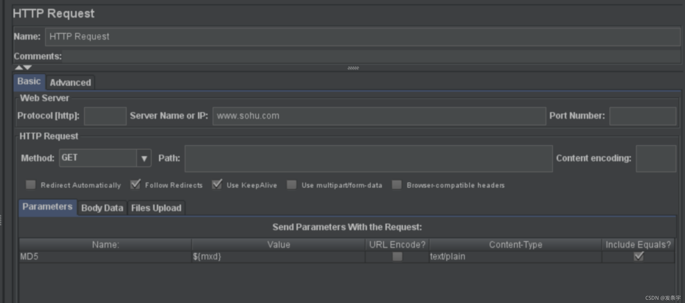685x303 pixels.
Task: Select the ${mxd} value cell
Action: pos(278,257)
